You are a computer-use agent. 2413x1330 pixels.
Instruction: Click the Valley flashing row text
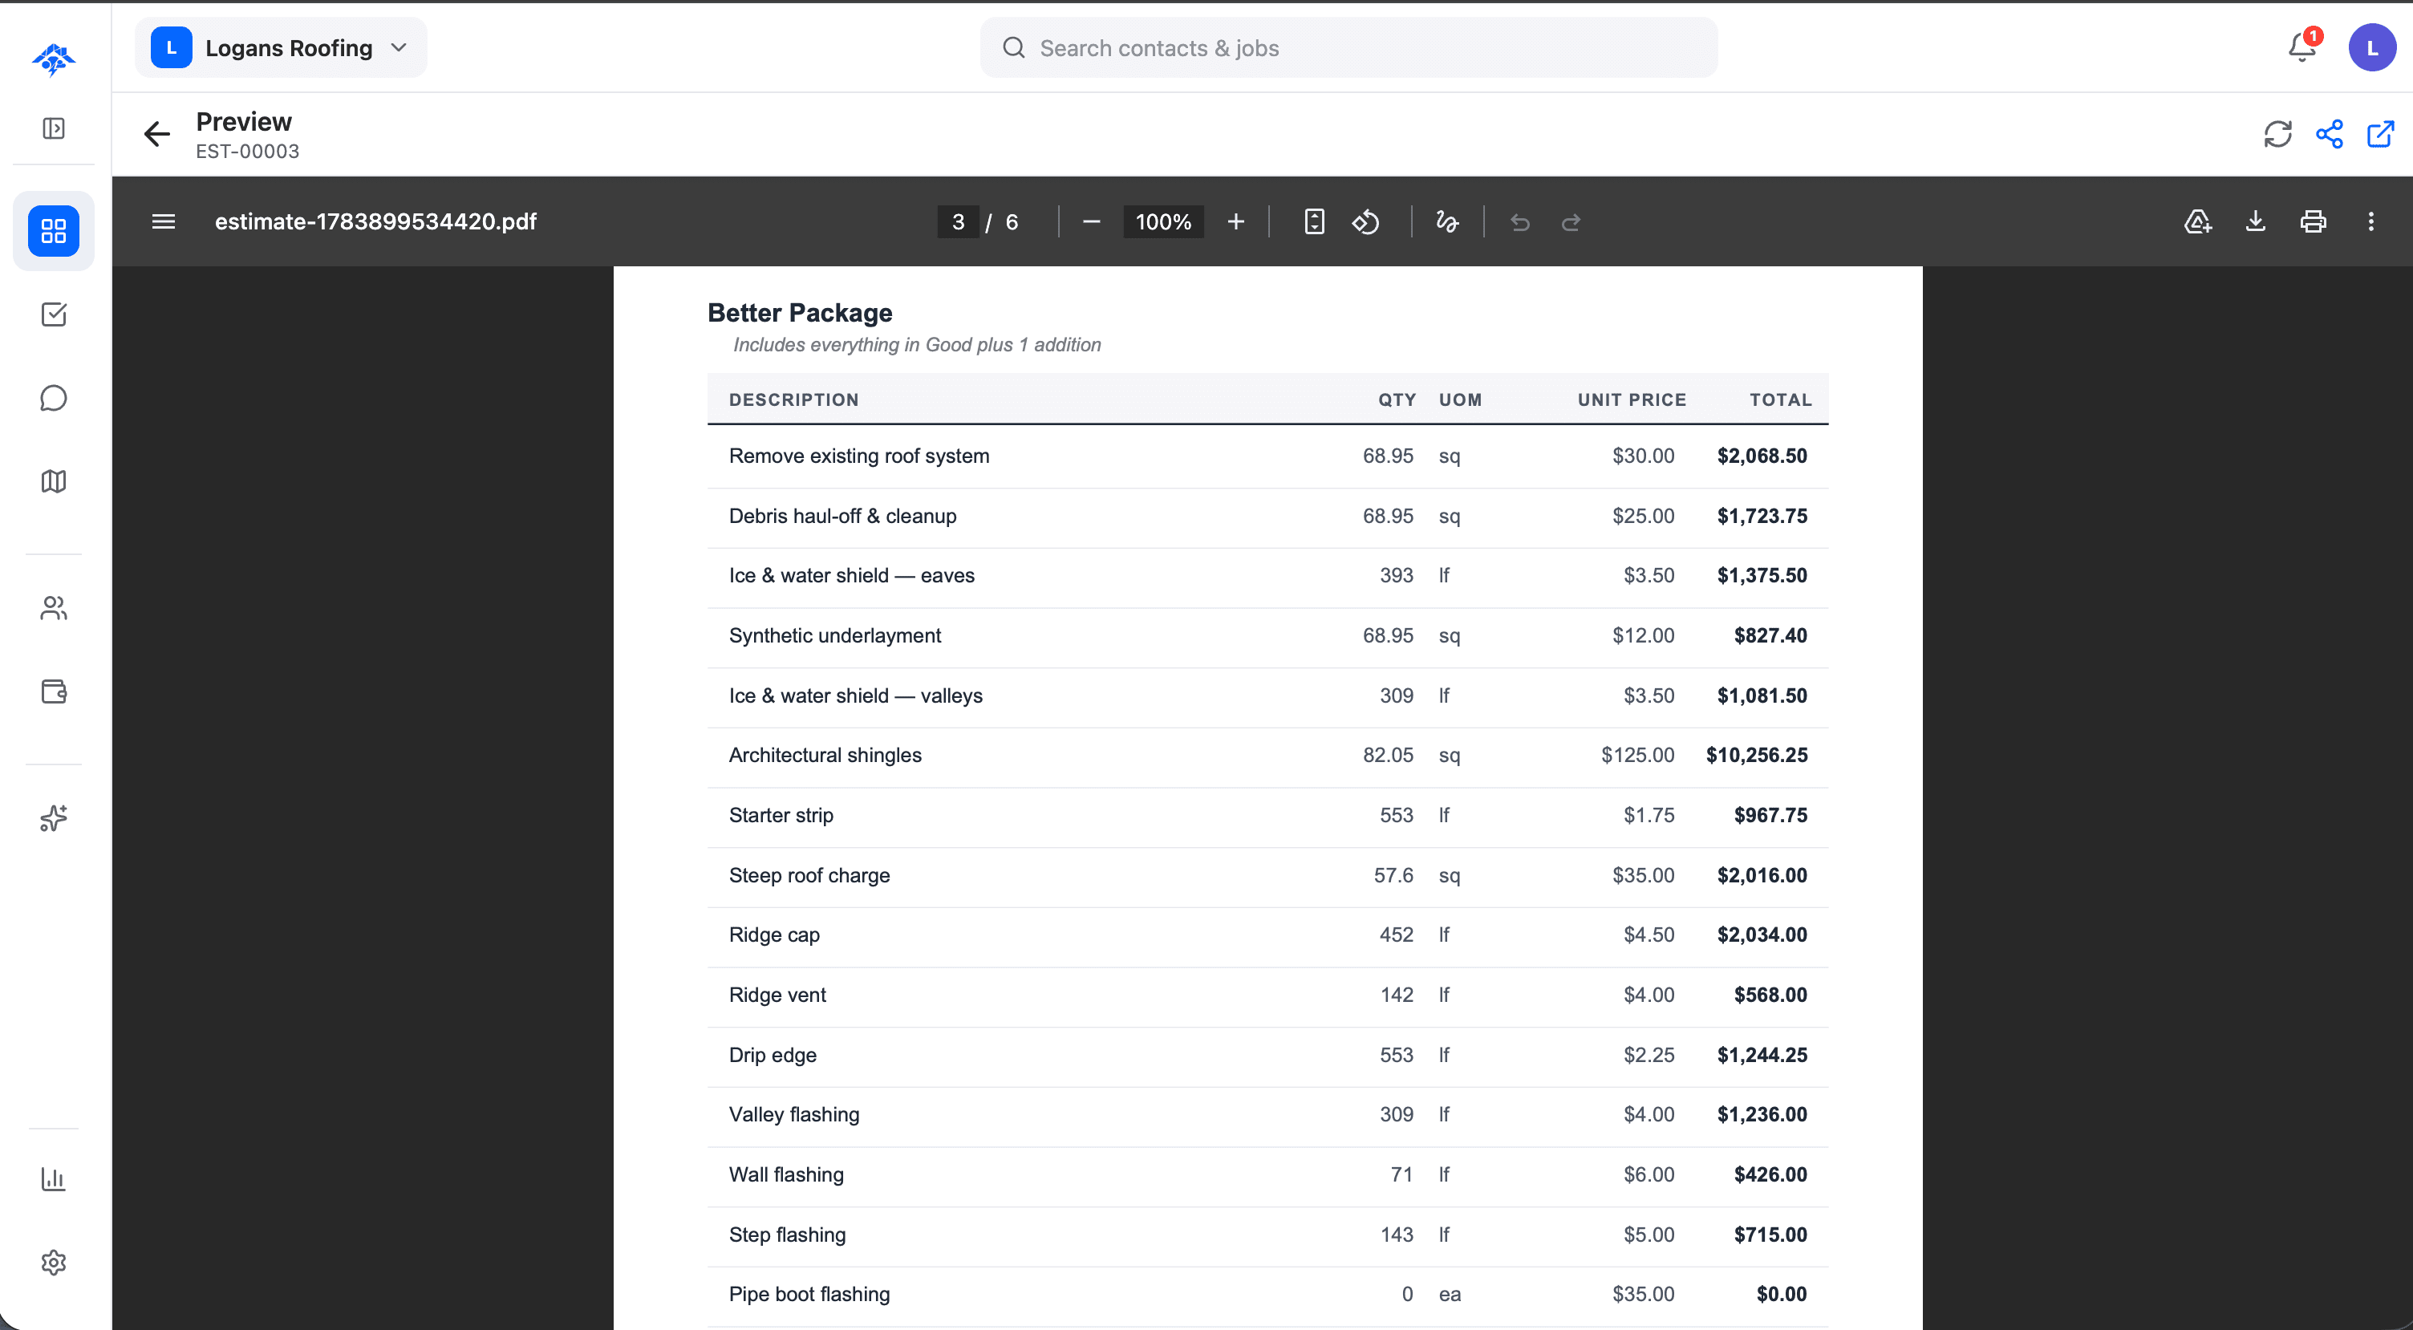794,1114
